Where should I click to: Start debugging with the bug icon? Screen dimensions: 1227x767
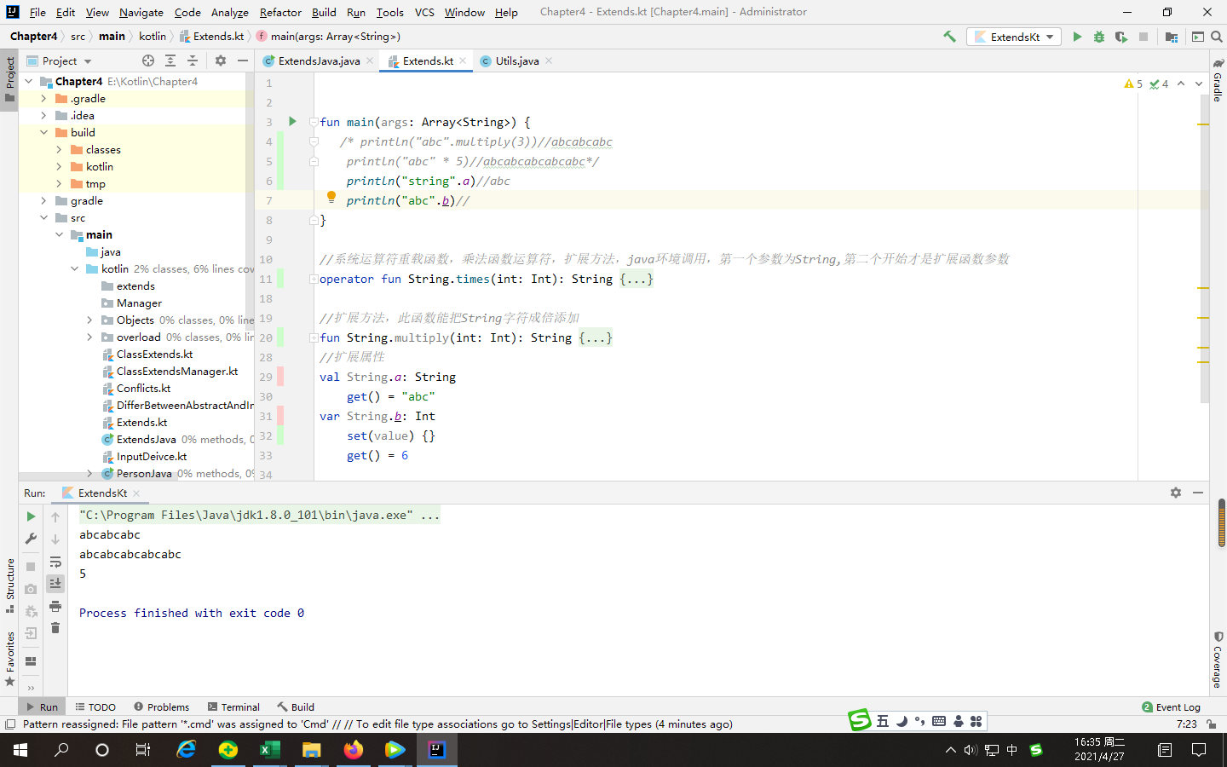click(x=1099, y=37)
